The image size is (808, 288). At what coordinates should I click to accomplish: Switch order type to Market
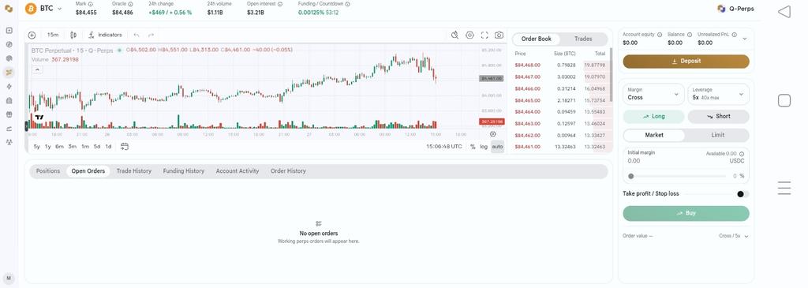click(654, 135)
